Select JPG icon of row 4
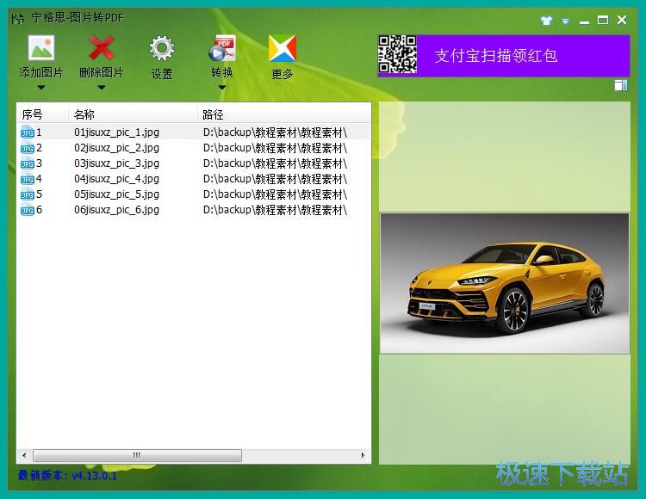 [x=28, y=179]
